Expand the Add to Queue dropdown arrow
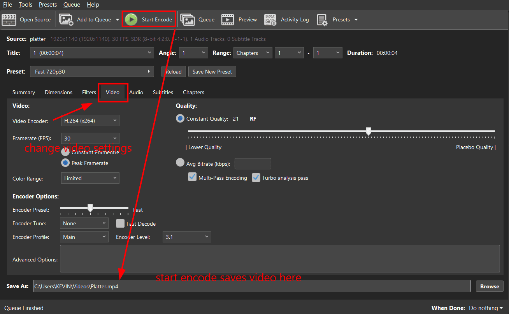 [118, 19]
